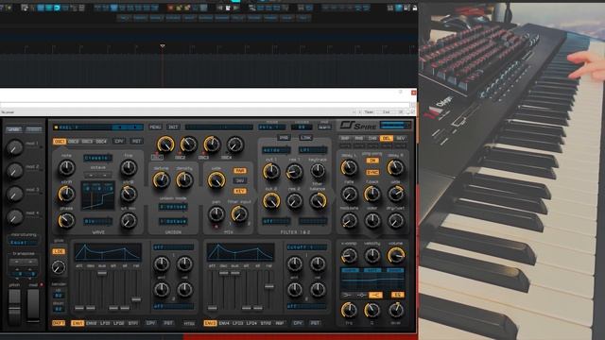
Task: Open the acido filter type dropdown
Action: point(276,150)
